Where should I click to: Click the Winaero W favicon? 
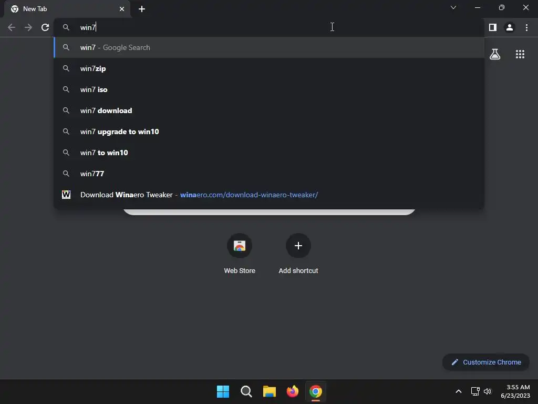point(66,195)
